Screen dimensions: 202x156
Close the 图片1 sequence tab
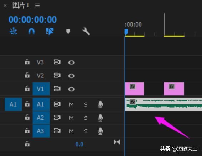(x=5, y=6)
